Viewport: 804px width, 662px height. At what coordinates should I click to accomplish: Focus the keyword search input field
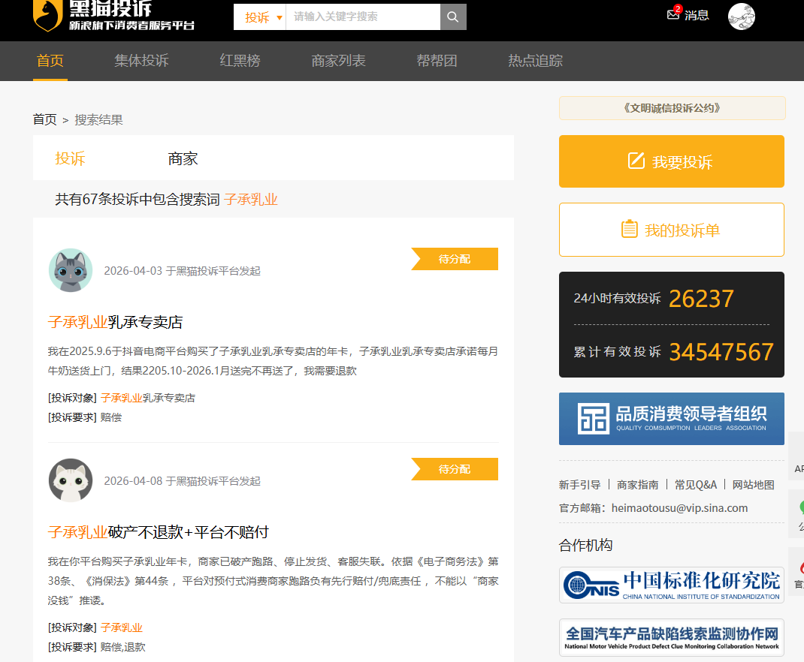[x=362, y=17]
